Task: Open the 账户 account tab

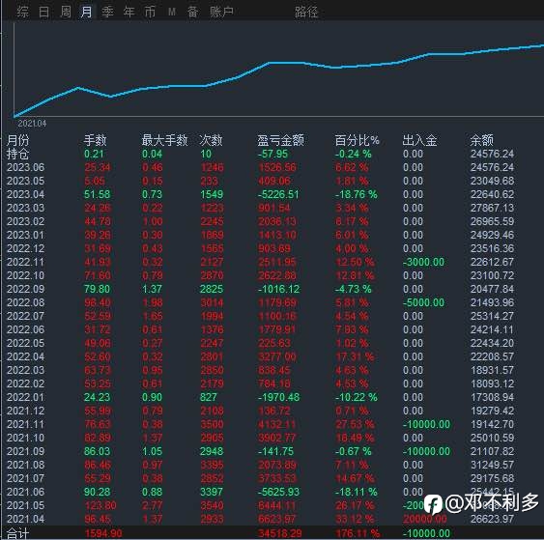Action: coord(221,13)
